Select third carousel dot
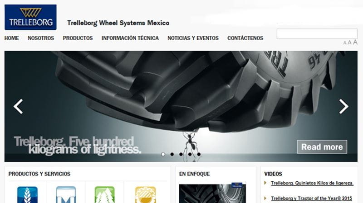The image size is (363, 203). (x=181, y=154)
